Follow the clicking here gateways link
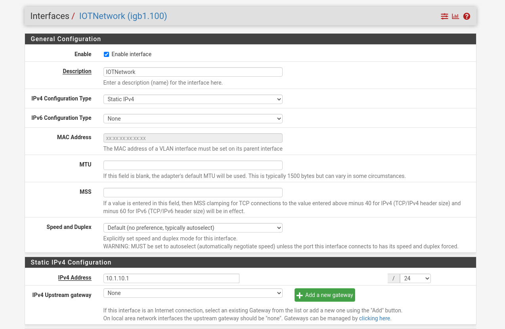 tap(374, 318)
